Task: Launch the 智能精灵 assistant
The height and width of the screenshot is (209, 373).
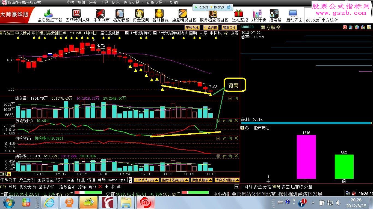Action: [161, 16]
